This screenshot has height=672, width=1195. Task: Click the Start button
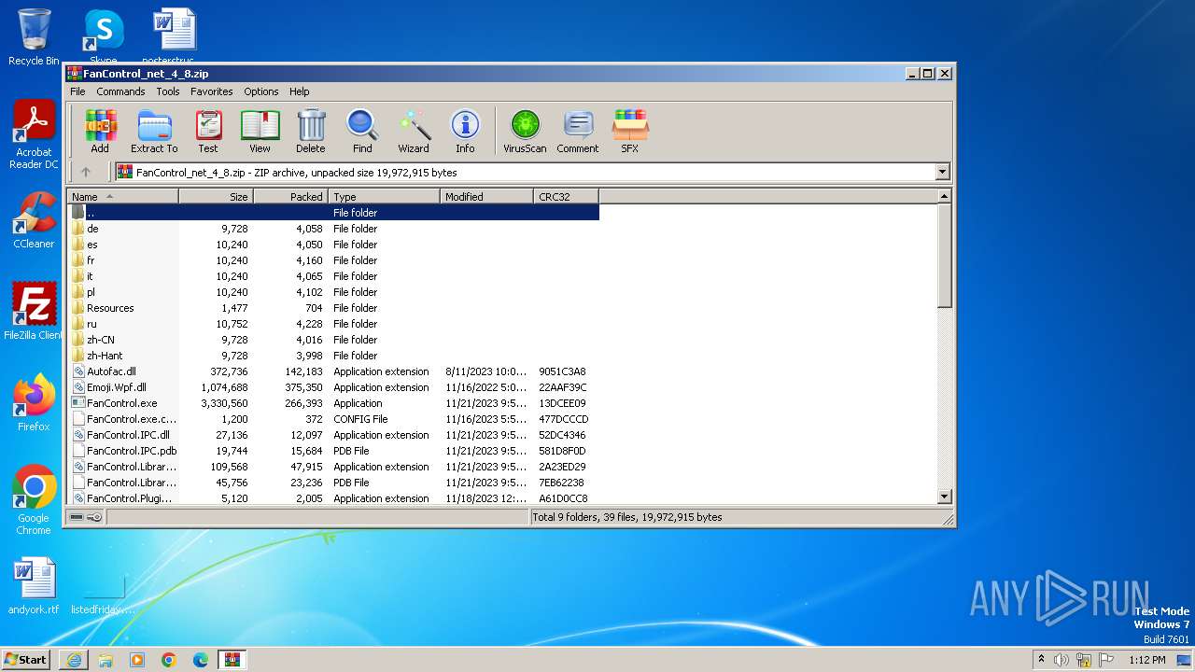coord(25,659)
